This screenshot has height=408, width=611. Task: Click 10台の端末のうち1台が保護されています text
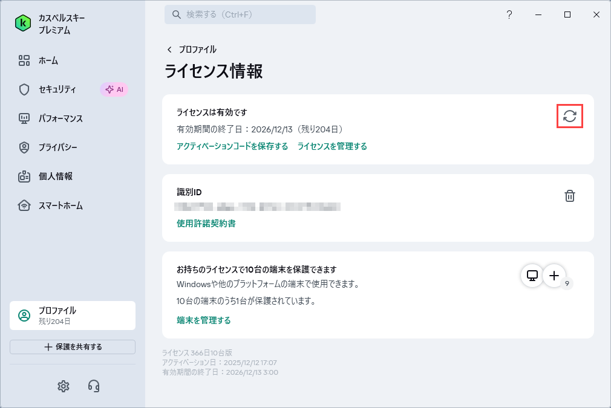click(246, 301)
